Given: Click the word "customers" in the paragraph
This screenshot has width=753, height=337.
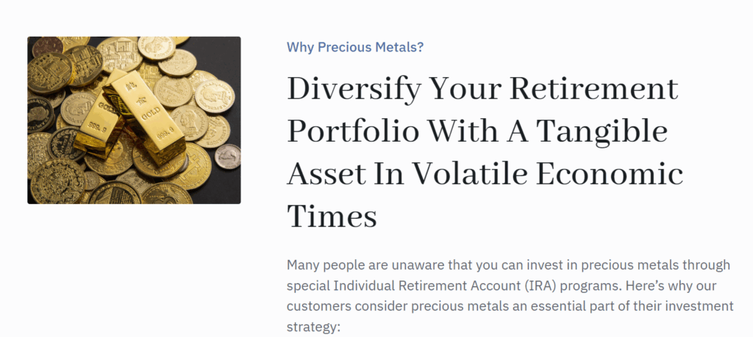Looking at the screenshot, I should (318, 305).
